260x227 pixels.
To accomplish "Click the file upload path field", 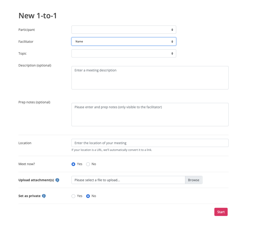I will point(128,180).
